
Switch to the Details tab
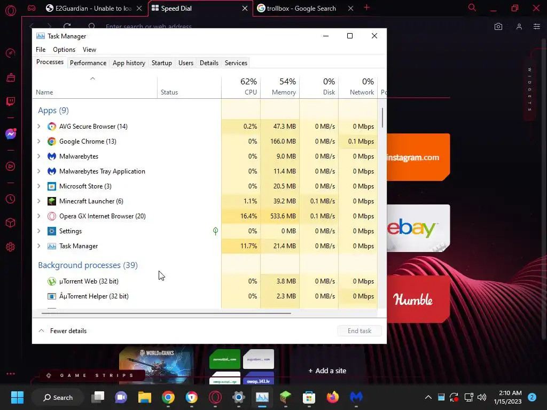point(209,63)
